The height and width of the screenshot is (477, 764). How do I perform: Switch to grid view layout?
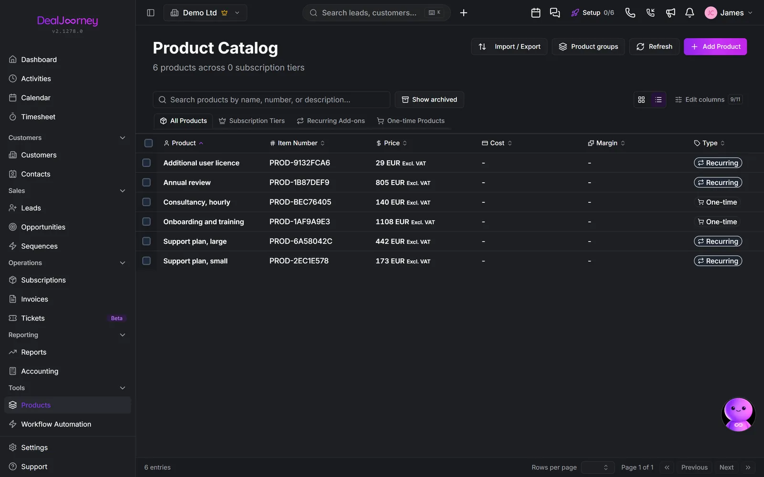tap(641, 100)
